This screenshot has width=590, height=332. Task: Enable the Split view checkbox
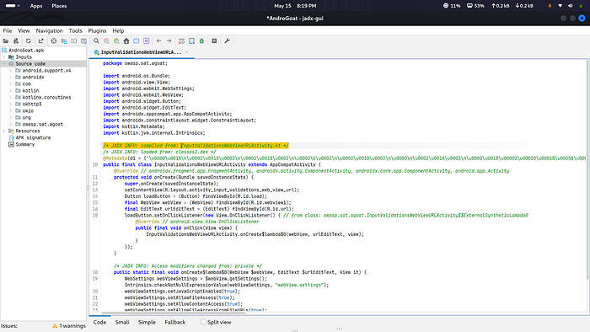[203, 322]
